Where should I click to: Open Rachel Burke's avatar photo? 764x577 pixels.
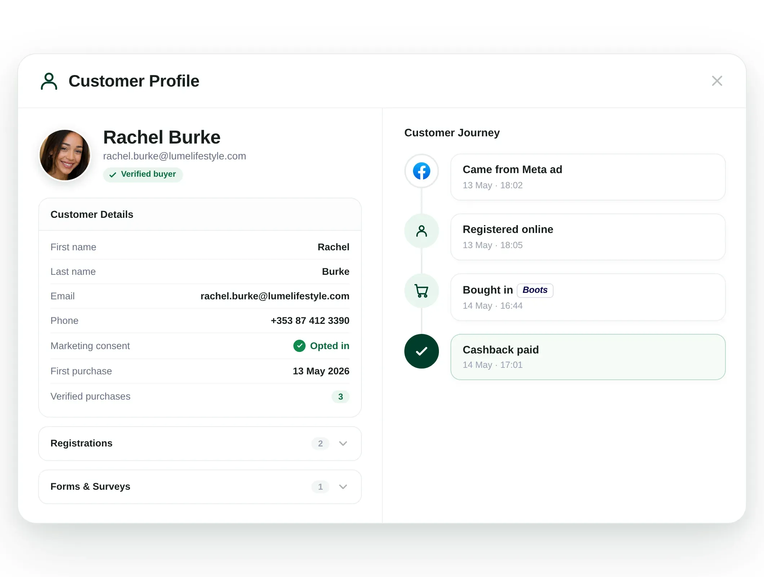pos(65,155)
